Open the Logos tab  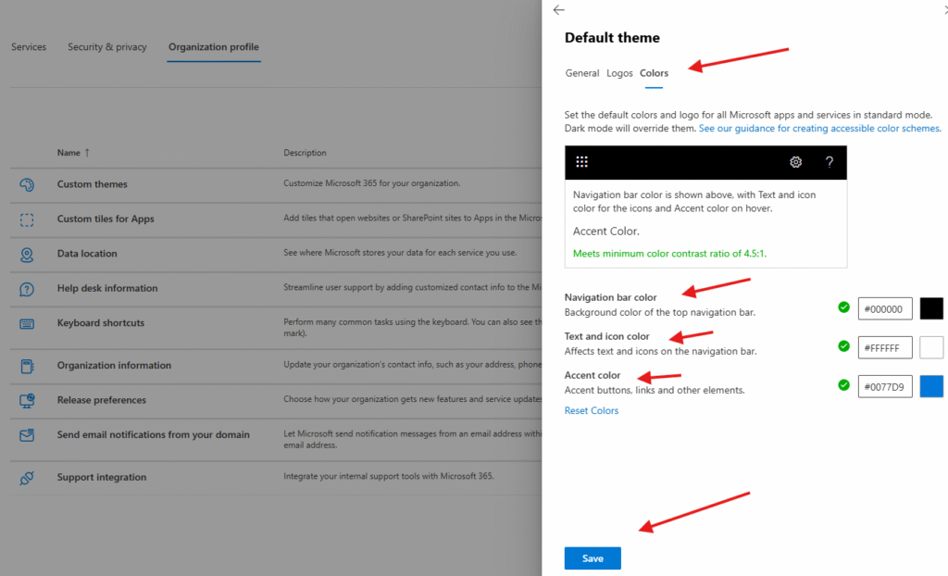coord(619,73)
